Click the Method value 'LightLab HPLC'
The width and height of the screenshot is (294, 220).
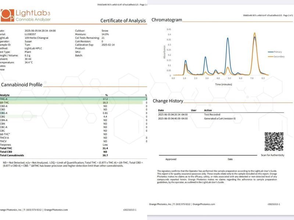(x=33, y=48)
